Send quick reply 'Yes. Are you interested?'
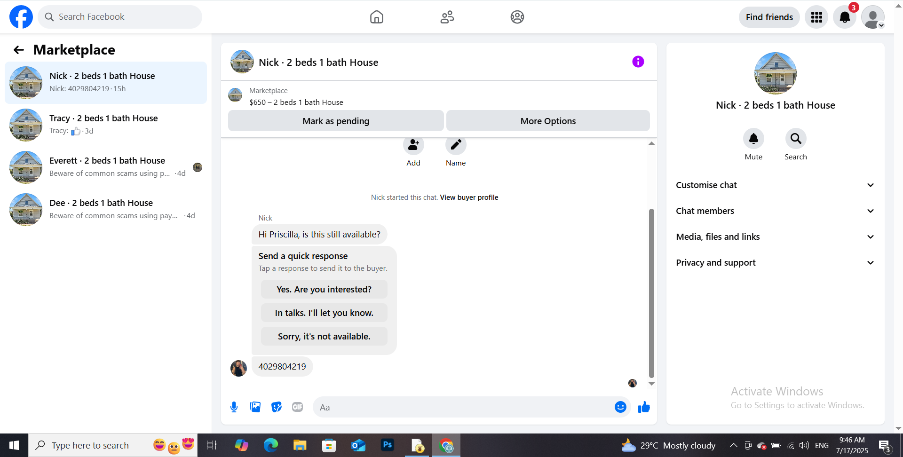The height and width of the screenshot is (457, 903). pyautogui.click(x=324, y=290)
